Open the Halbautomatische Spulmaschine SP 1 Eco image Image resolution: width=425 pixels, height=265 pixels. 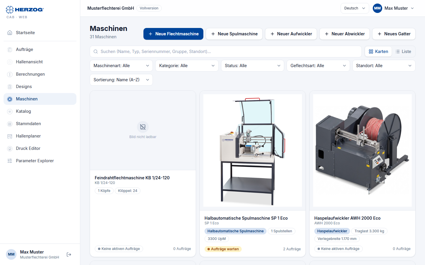pos(253,150)
